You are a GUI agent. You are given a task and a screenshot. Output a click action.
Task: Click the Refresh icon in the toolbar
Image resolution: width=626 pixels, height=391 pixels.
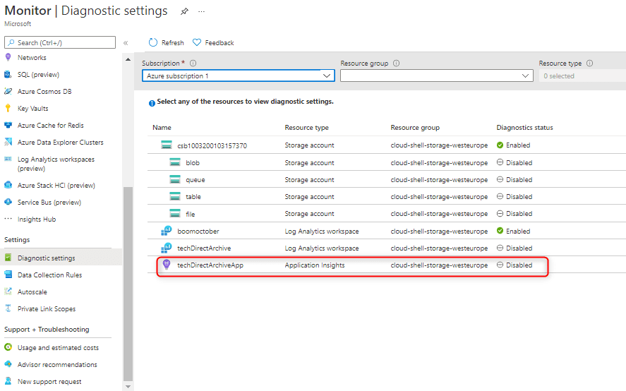pyautogui.click(x=153, y=42)
